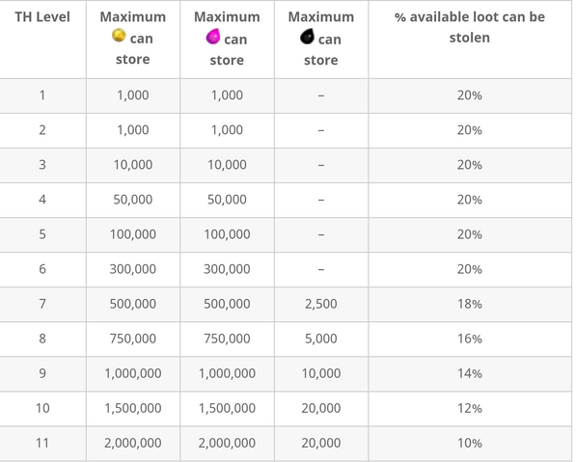Select the '% available loot can be stolen' header
576x462 pixels.
pos(470,27)
